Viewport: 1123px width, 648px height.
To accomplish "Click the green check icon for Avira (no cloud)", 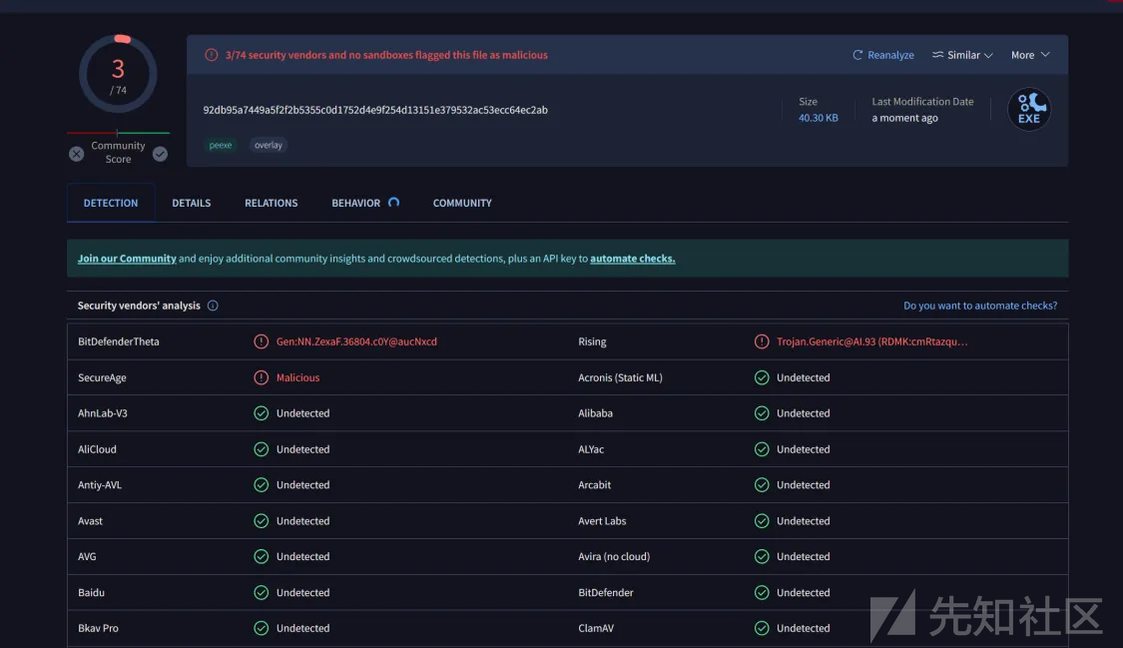I will tap(762, 556).
